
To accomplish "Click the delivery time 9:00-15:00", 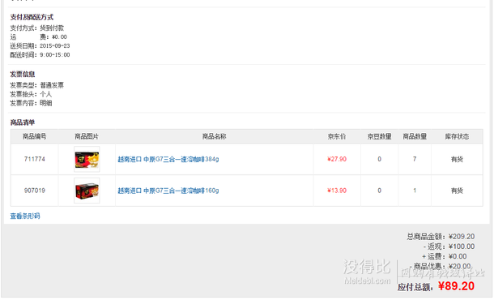I will point(55,55).
